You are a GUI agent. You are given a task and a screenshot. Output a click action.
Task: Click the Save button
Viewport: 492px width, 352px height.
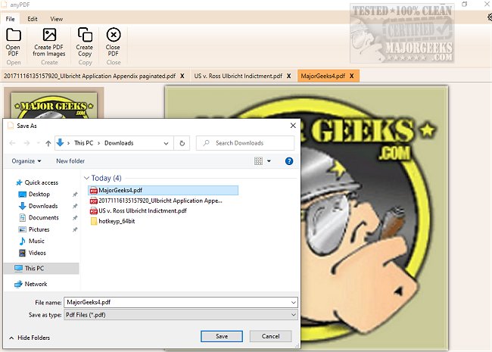pyautogui.click(x=222, y=336)
